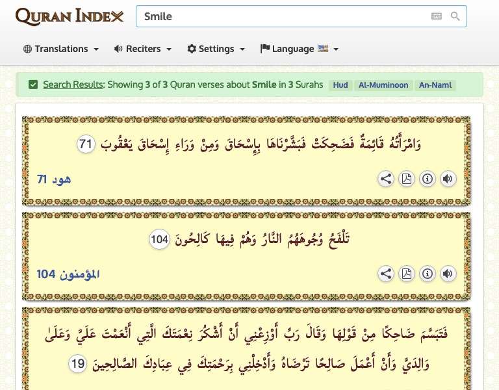Show info for Hud 71 verse

pyautogui.click(x=428, y=179)
